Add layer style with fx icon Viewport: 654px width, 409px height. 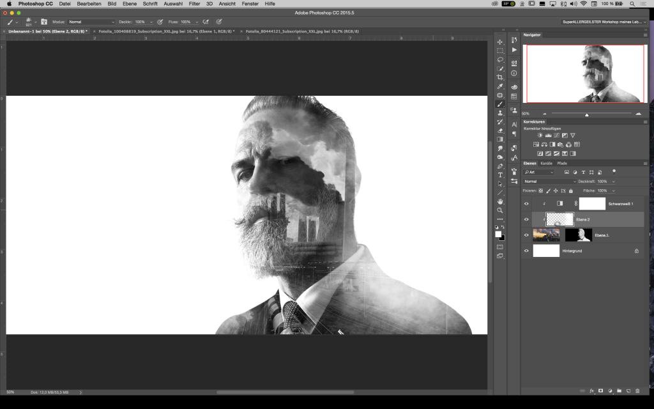pyautogui.click(x=591, y=390)
